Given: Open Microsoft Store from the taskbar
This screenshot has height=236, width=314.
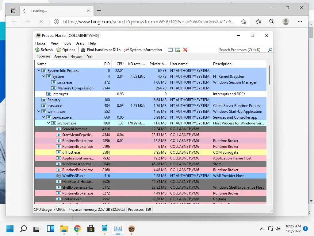Looking at the screenshot, I should pyautogui.click(x=91, y=229).
